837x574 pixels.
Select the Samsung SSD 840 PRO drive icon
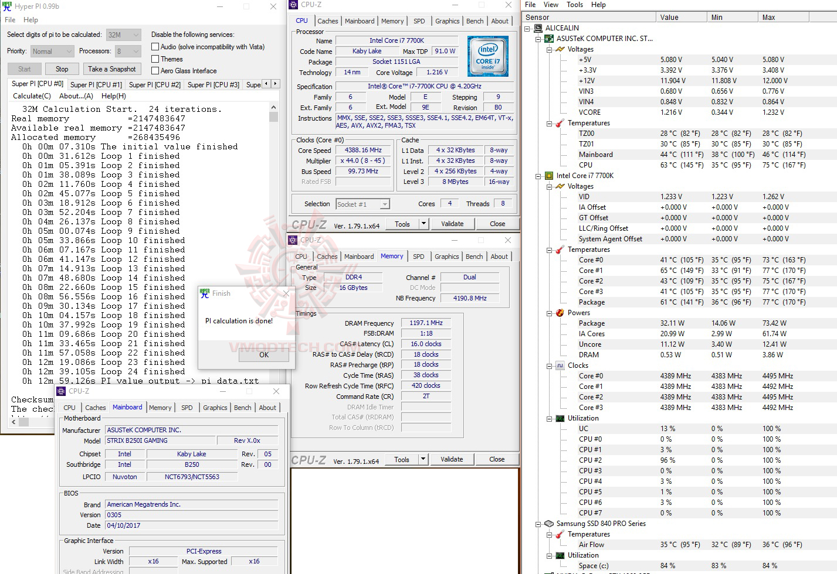549,524
